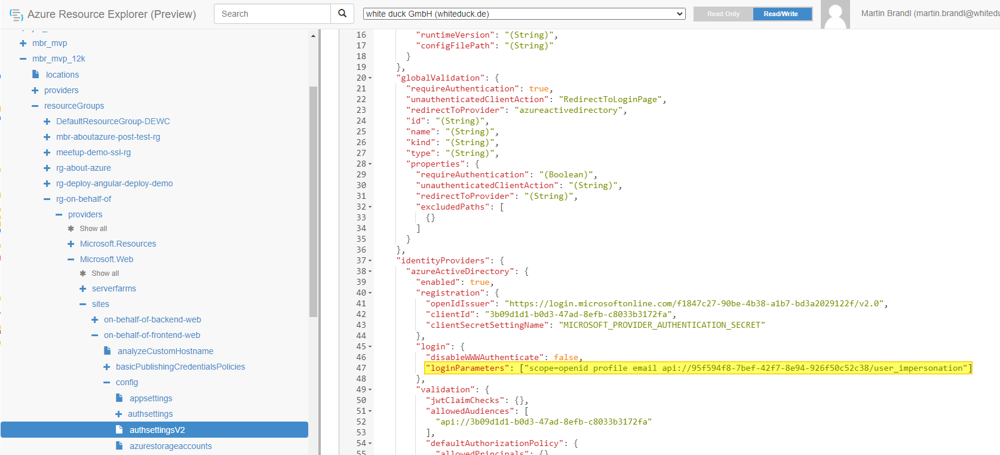Screen dimensions: 1000x455
Task: Select analyzeCustomHostname entry
Action: [165, 351]
